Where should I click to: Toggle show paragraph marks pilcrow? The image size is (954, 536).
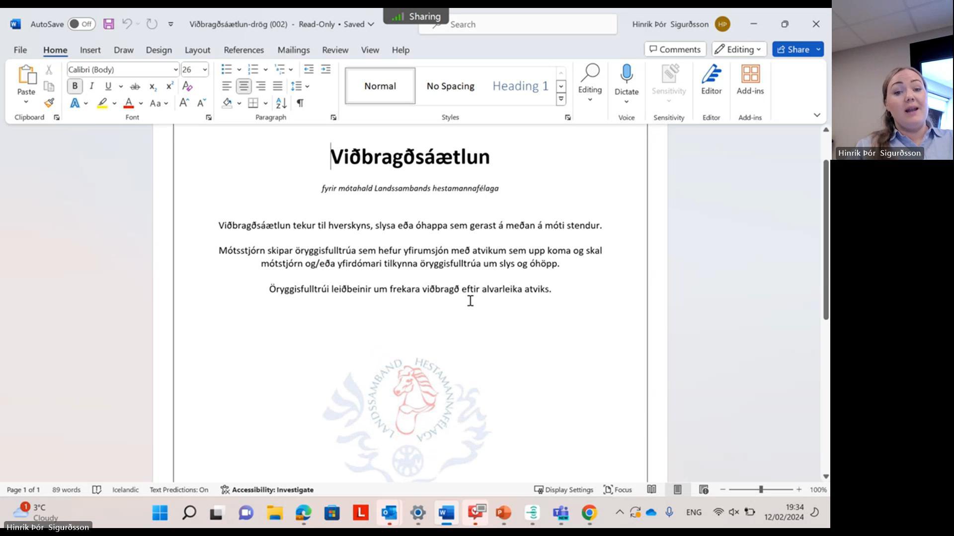tap(300, 103)
